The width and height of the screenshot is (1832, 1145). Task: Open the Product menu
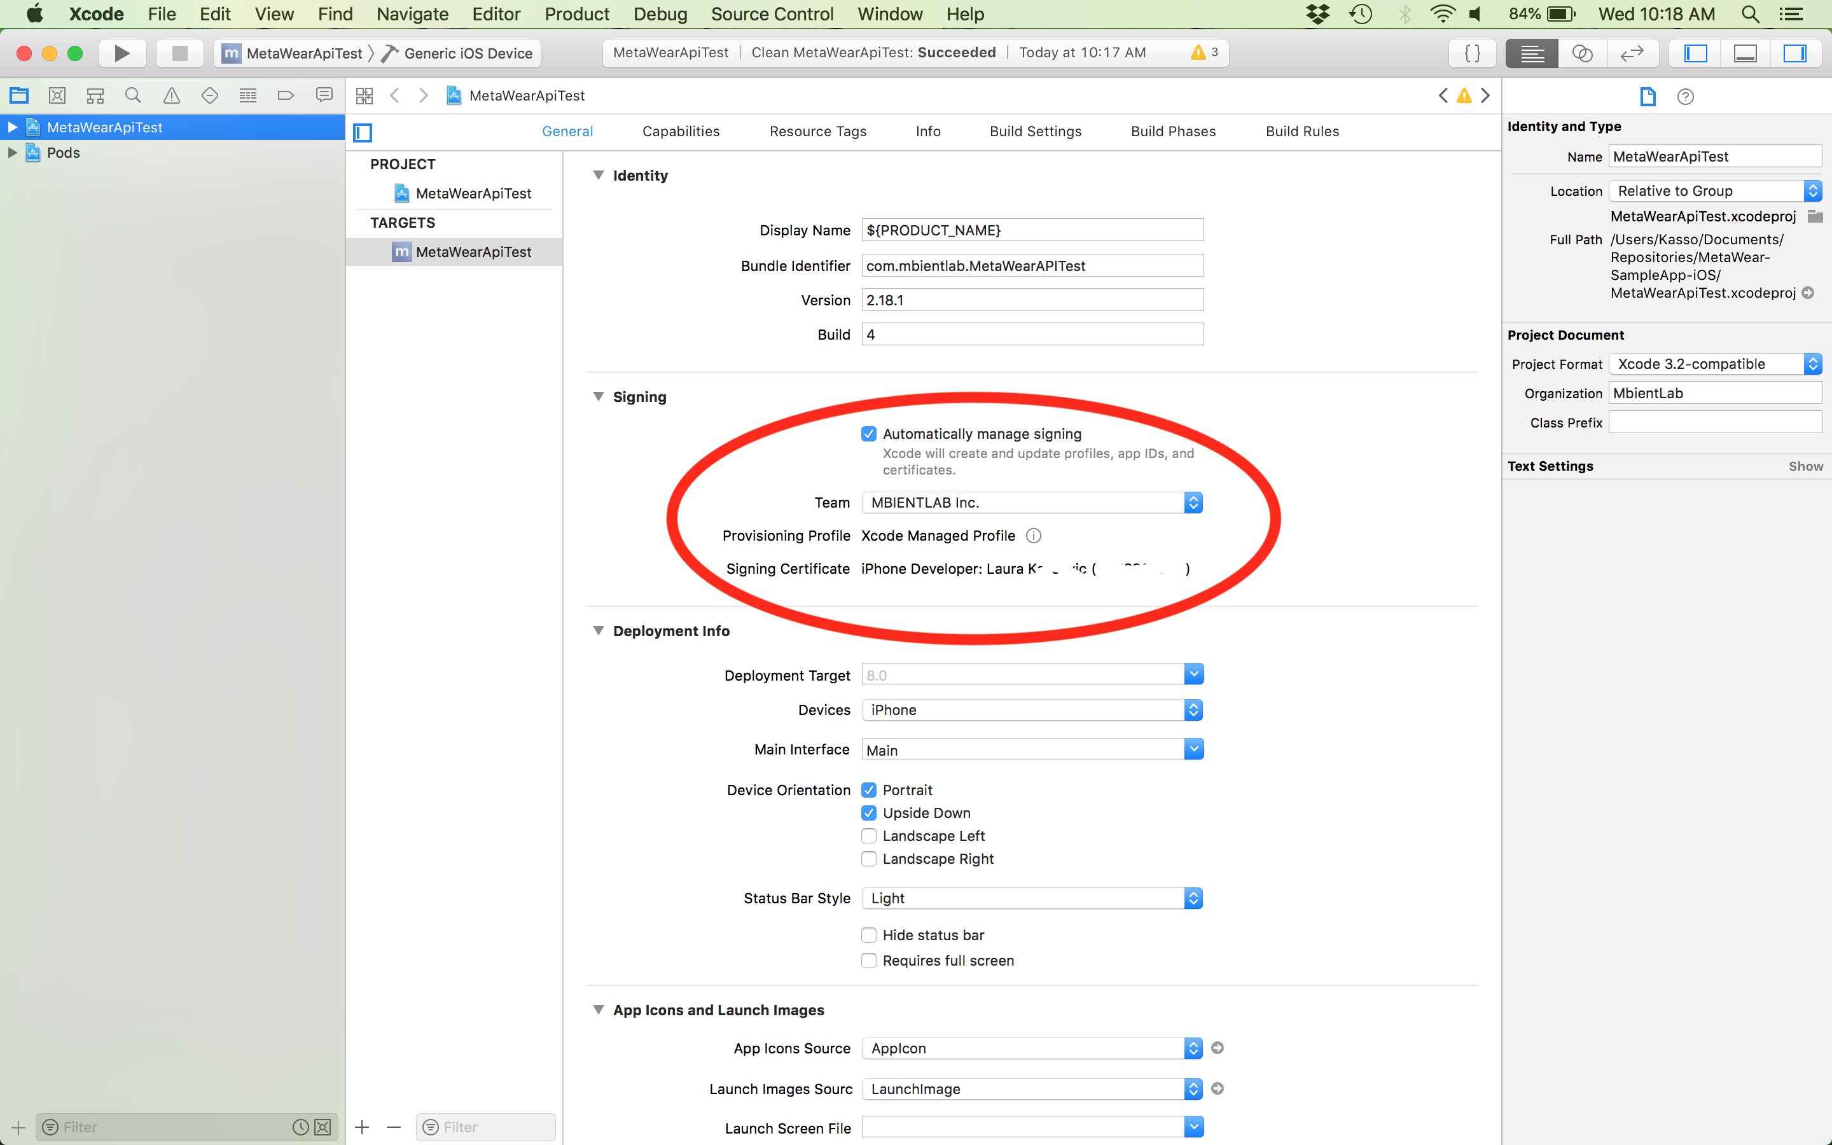point(577,15)
